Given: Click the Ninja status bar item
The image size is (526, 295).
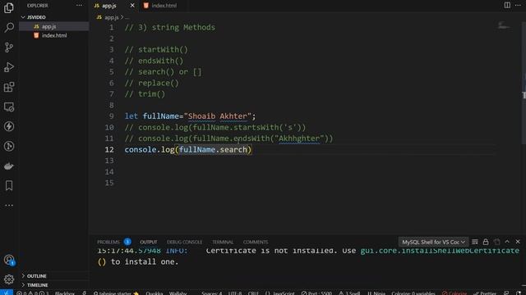Looking at the screenshot, I should (376, 293).
